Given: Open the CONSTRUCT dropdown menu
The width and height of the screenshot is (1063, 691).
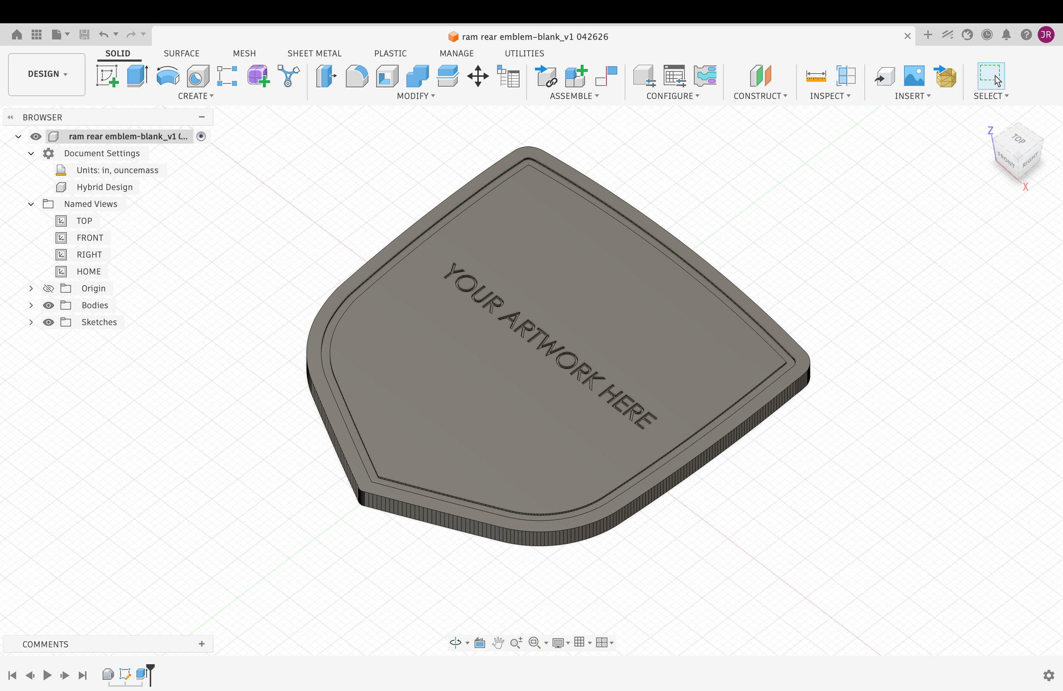Looking at the screenshot, I should pos(760,96).
